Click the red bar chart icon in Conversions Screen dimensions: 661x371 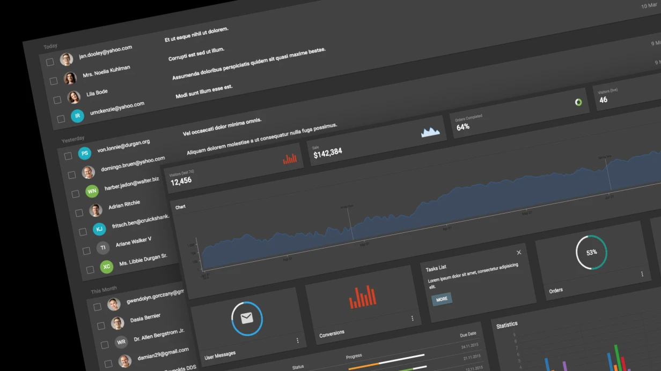[x=363, y=297]
